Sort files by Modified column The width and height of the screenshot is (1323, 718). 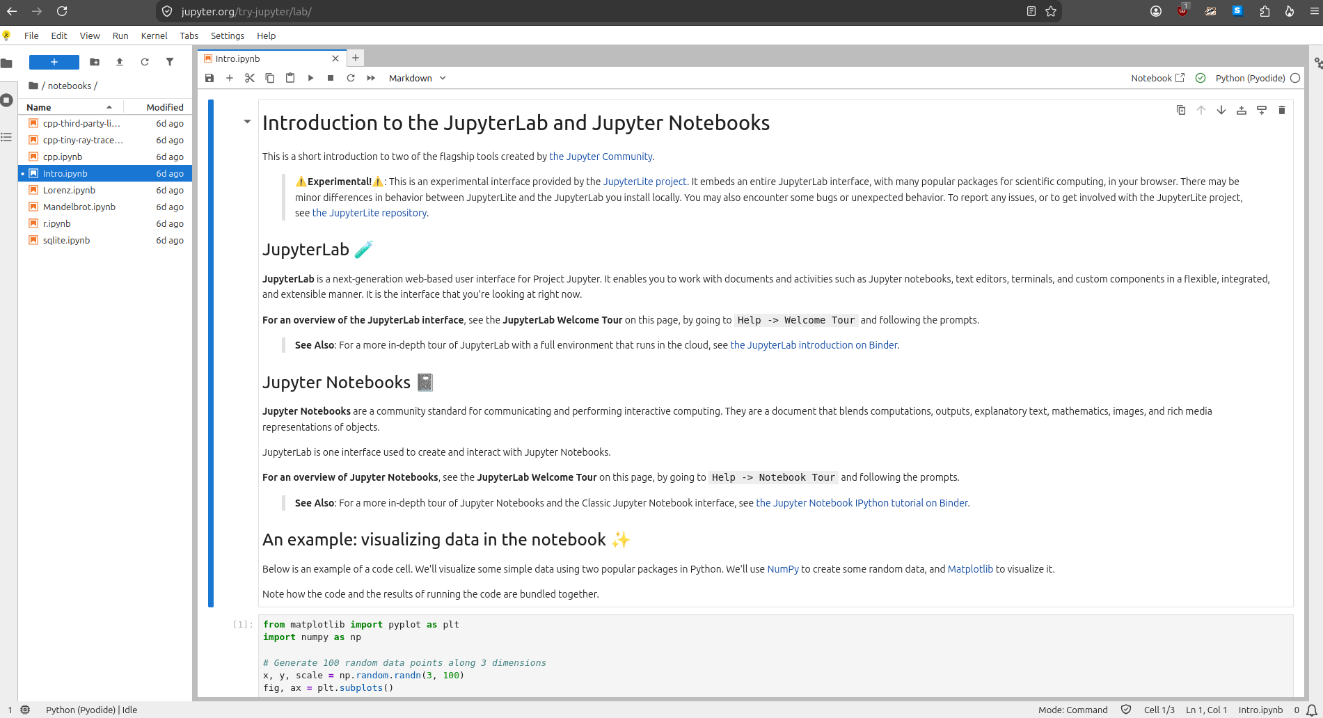coord(159,107)
